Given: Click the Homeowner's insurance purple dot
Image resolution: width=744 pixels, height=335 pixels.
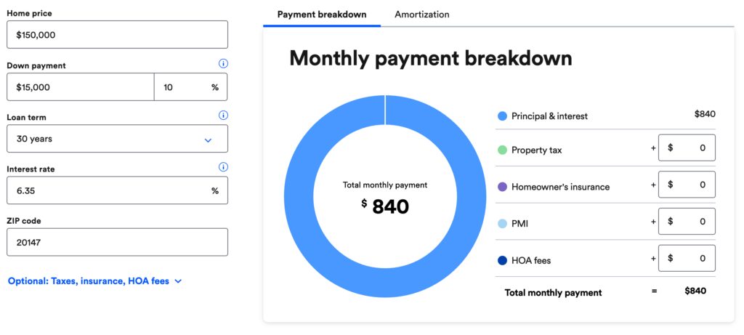Looking at the screenshot, I should pos(503,187).
